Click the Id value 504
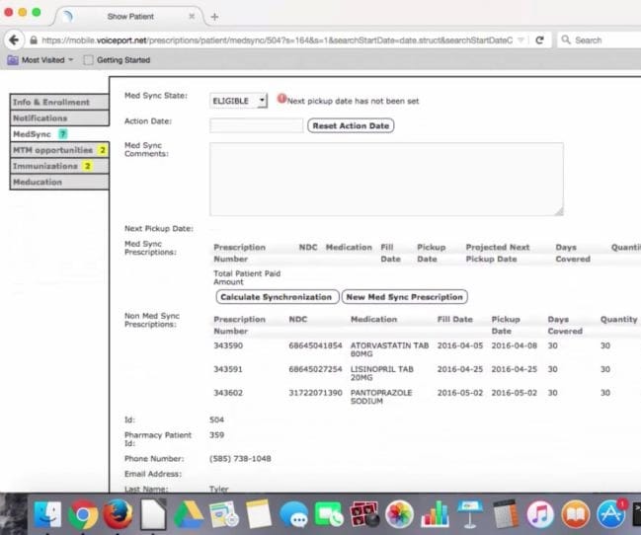Image resolution: width=641 pixels, height=535 pixels. (216, 420)
